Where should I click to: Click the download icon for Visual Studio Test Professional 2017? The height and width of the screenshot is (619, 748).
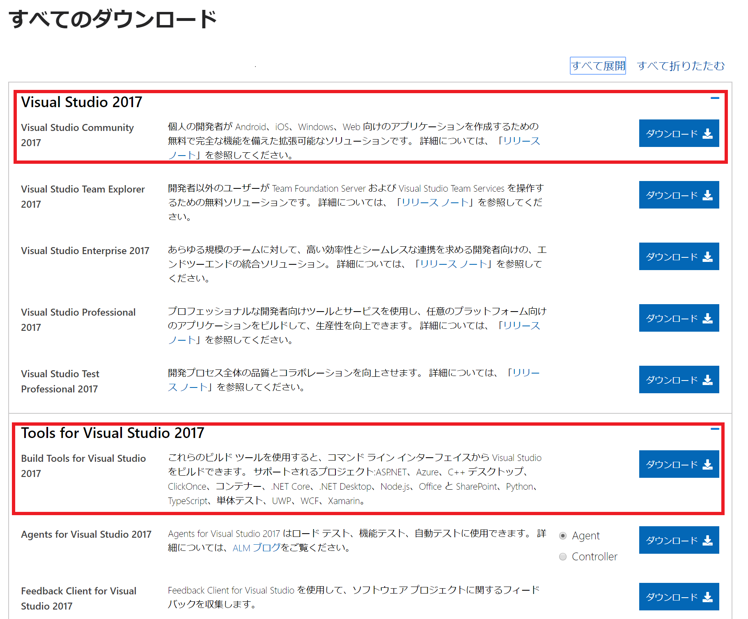707,379
